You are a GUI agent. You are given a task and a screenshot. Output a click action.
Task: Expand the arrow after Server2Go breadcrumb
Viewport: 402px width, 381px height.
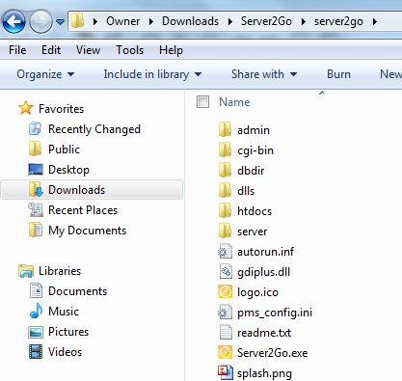pyautogui.click(x=304, y=21)
